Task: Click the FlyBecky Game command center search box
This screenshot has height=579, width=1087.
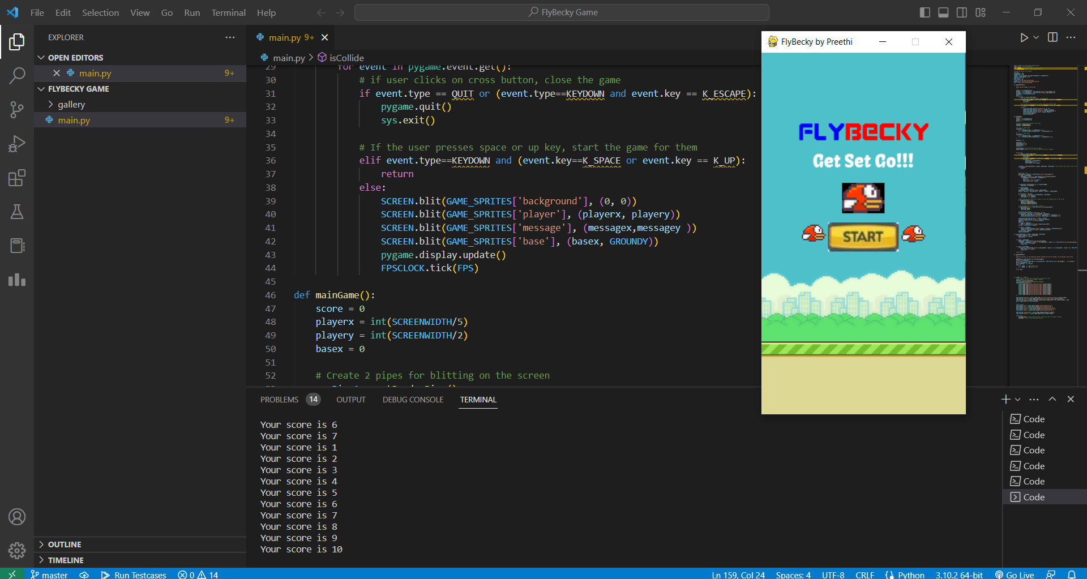Action: point(562,12)
